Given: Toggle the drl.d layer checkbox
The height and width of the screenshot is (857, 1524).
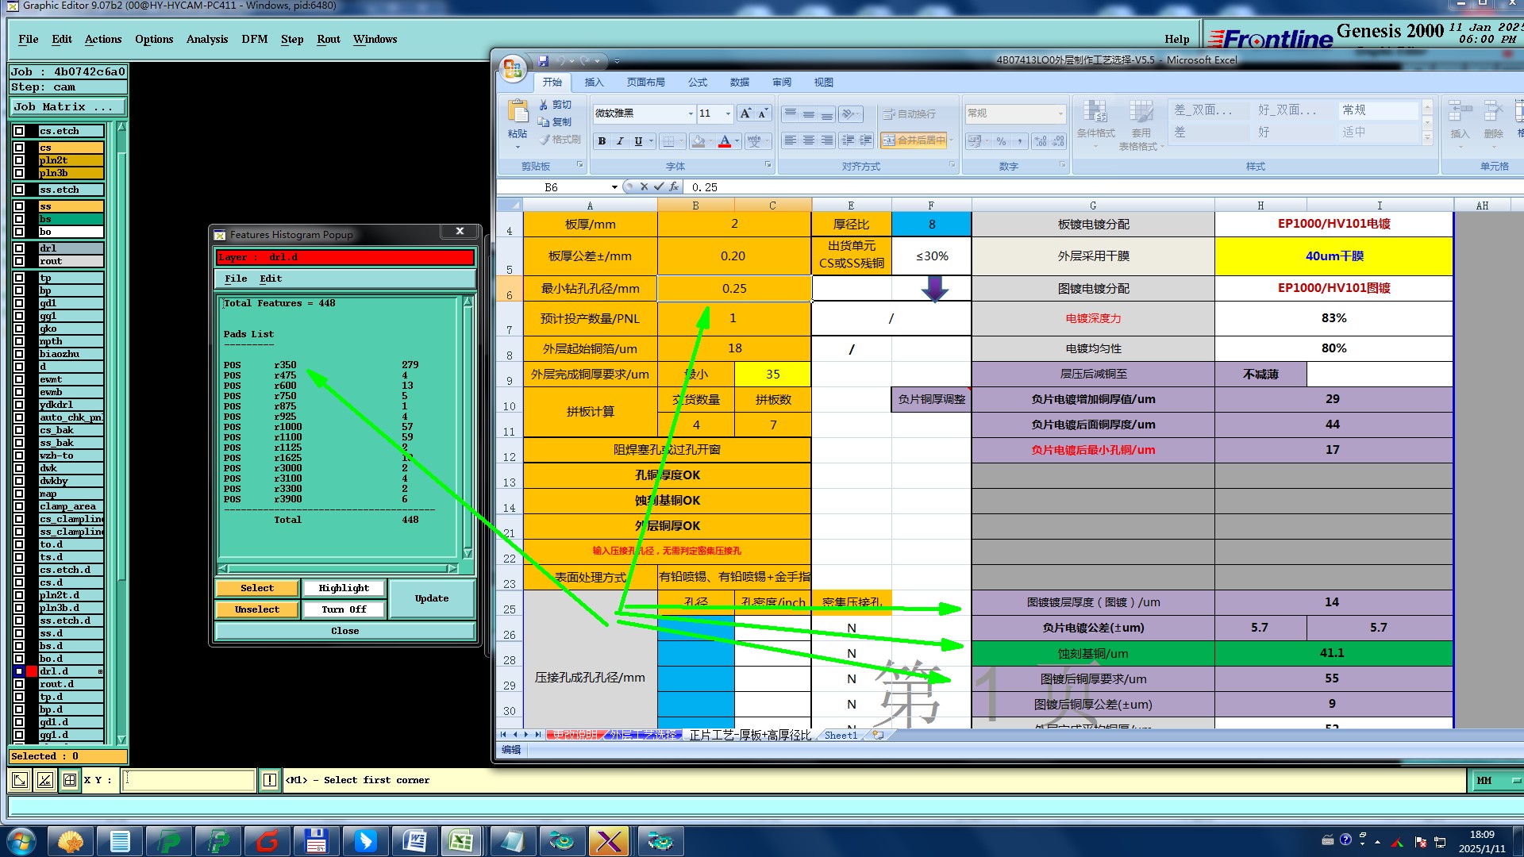Looking at the screenshot, I should (x=19, y=671).
